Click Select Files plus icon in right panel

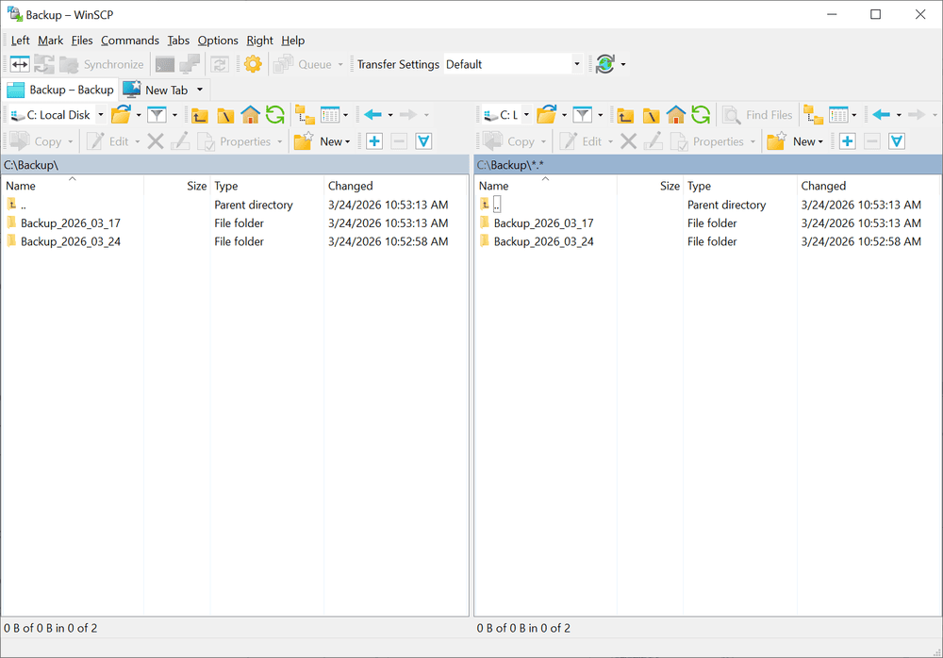(848, 141)
